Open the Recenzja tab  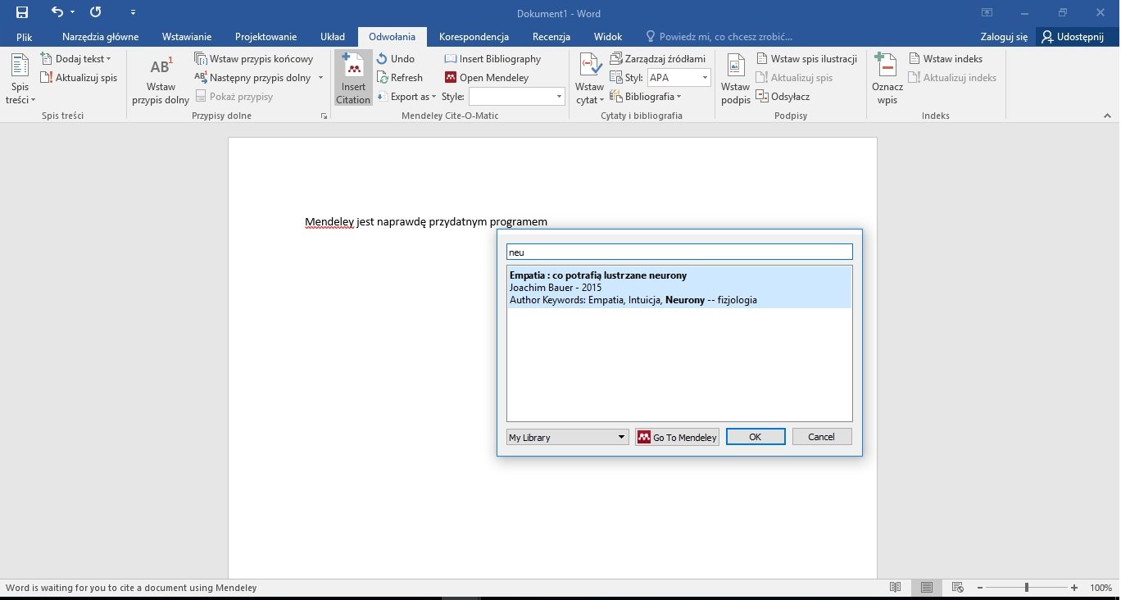(551, 37)
